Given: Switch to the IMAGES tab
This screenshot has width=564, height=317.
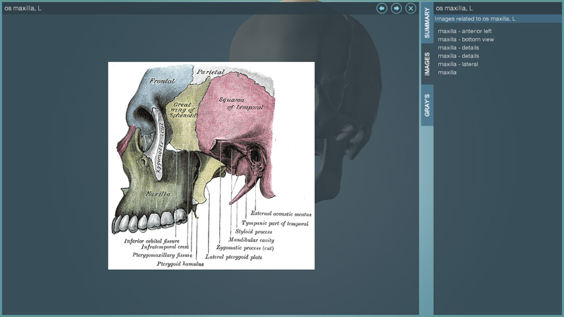Looking at the screenshot, I should 427,64.
